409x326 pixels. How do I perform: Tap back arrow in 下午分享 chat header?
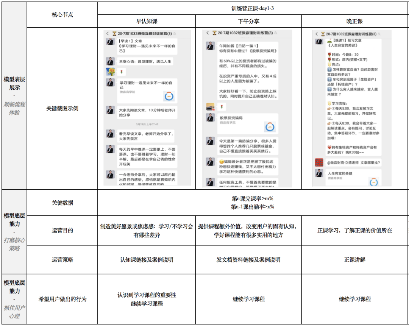(x=208, y=33)
